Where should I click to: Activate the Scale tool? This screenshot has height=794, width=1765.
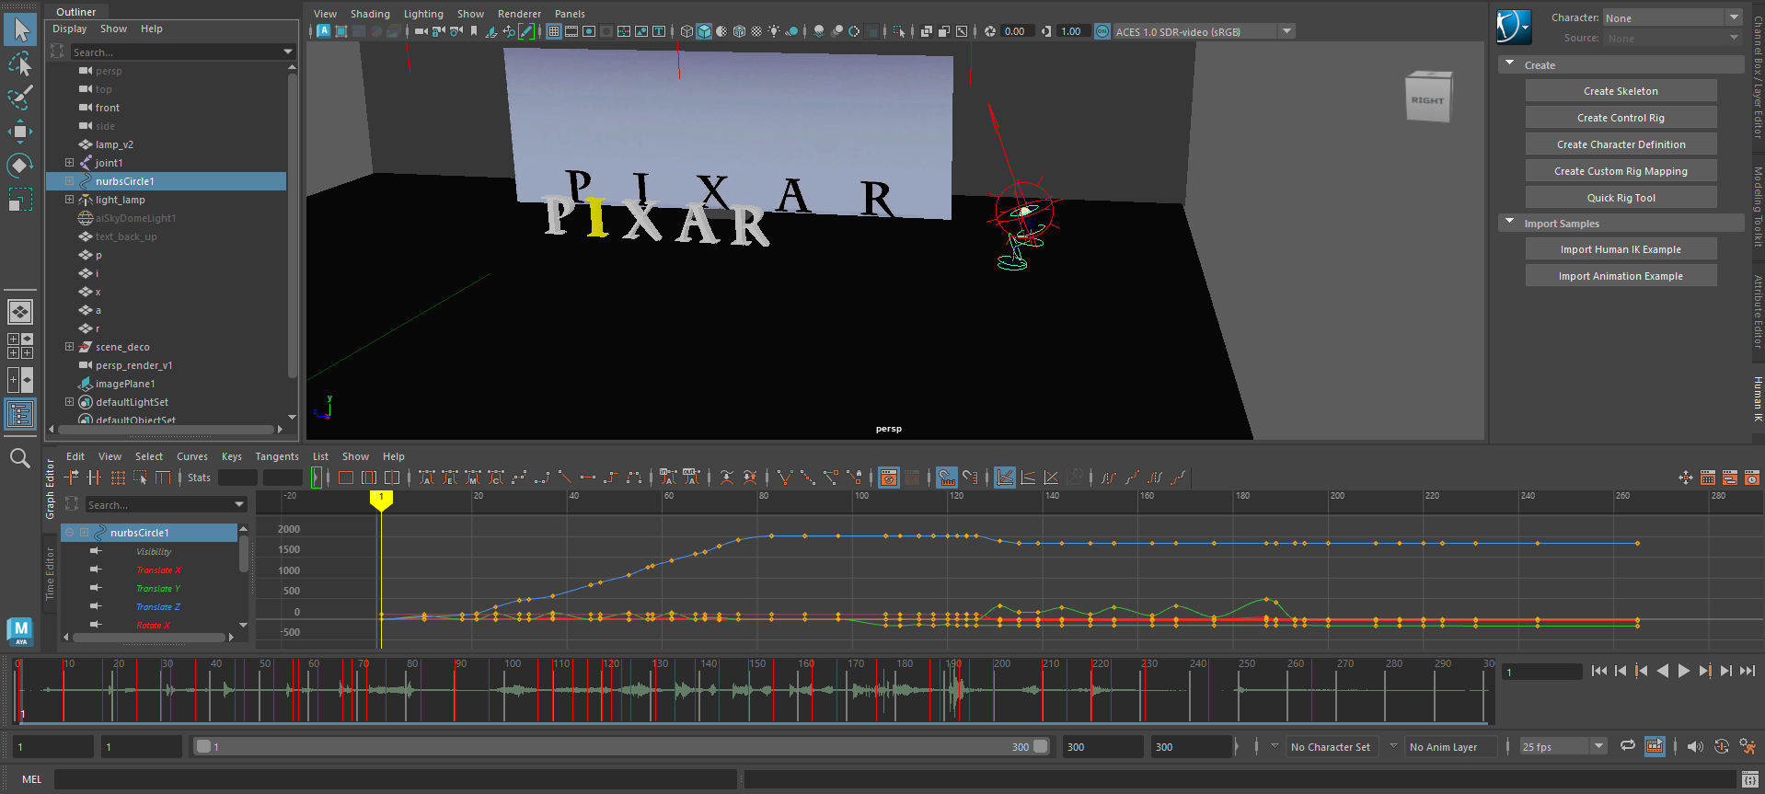click(20, 200)
